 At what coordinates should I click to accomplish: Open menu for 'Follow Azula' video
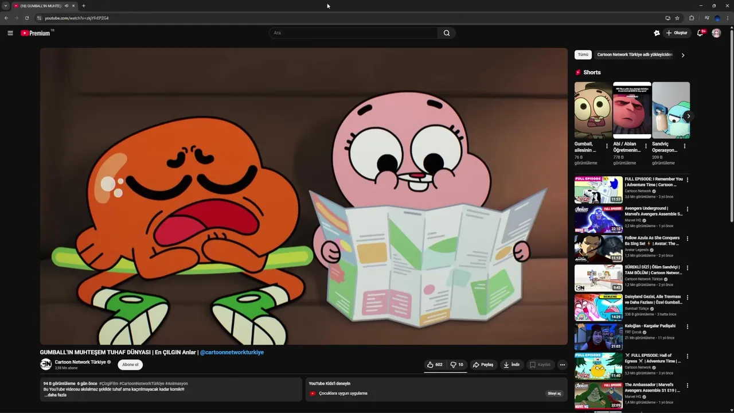(687, 239)
